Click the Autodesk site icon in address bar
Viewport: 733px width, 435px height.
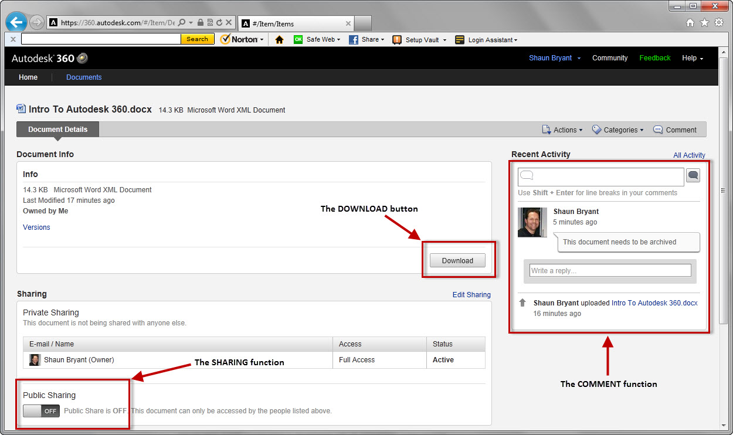[53, 23]
